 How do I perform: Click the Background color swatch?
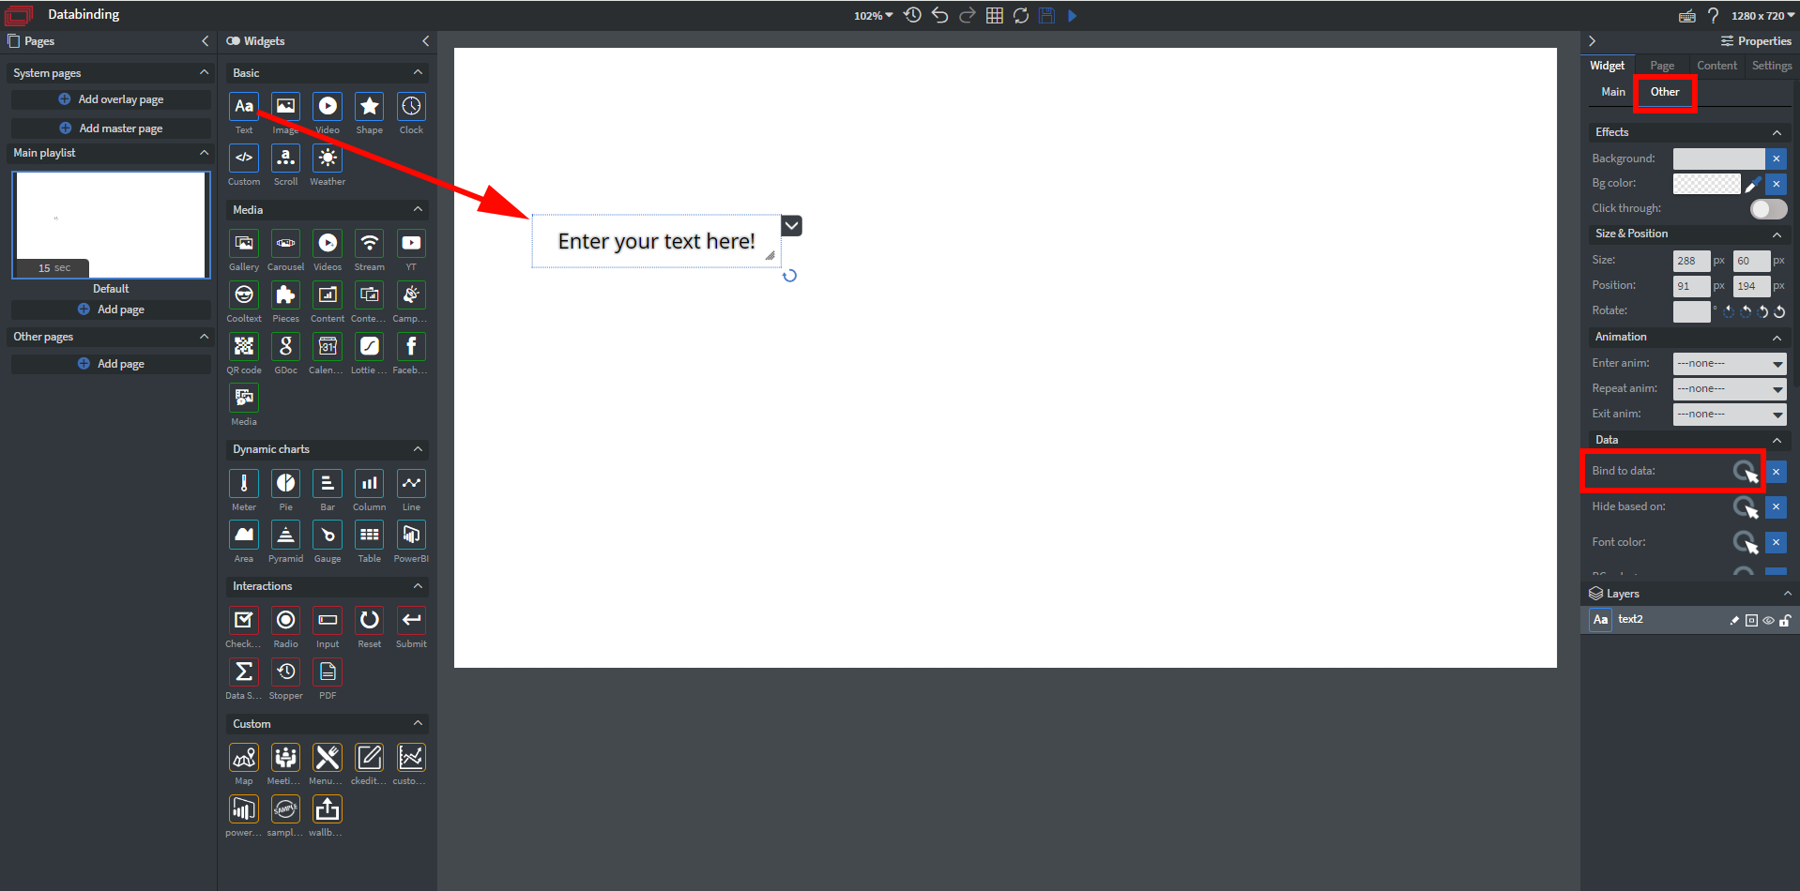click(x=1718, y=159)
